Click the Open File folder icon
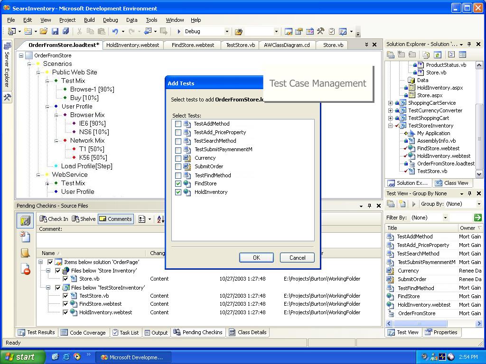The height and width of the screenshot is (364, 486). click(43, 31)
